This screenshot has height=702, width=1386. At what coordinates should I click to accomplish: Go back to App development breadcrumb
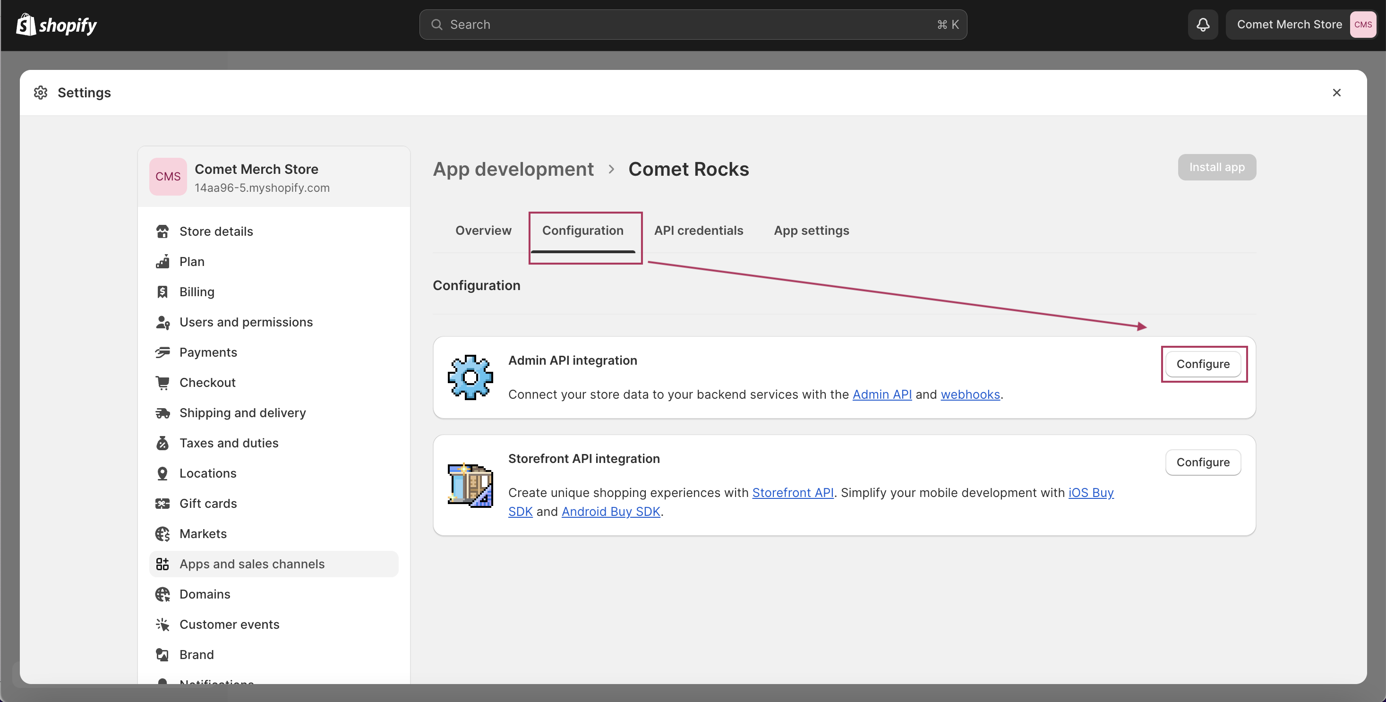513,169
